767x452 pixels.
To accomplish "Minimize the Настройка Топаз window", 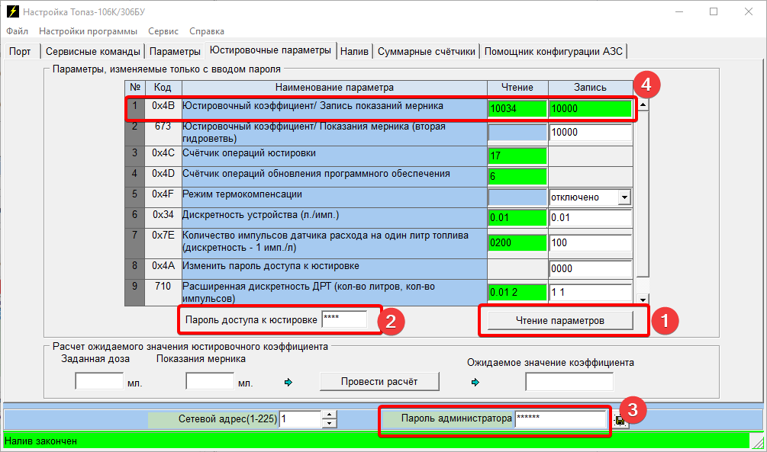I will pyautogui.click(x=679, y=11).
